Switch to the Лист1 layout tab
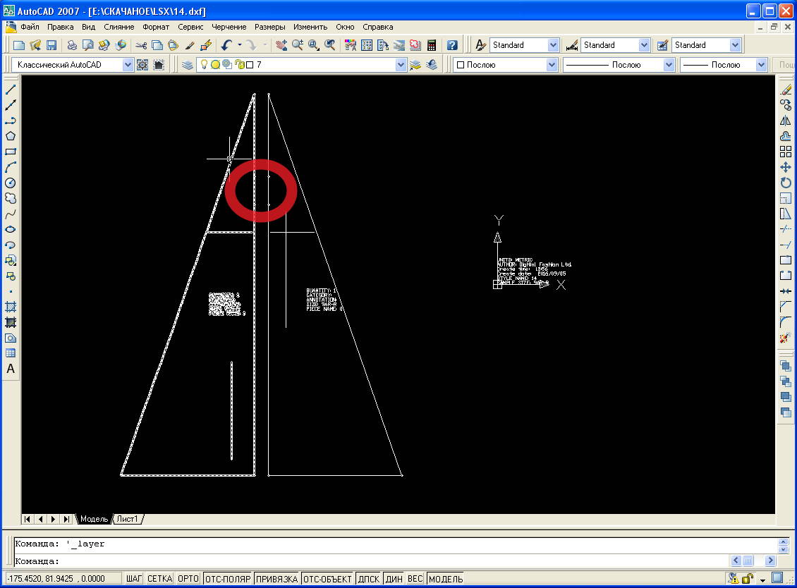This screenshot has width=797, height=588. coord(128,519)
